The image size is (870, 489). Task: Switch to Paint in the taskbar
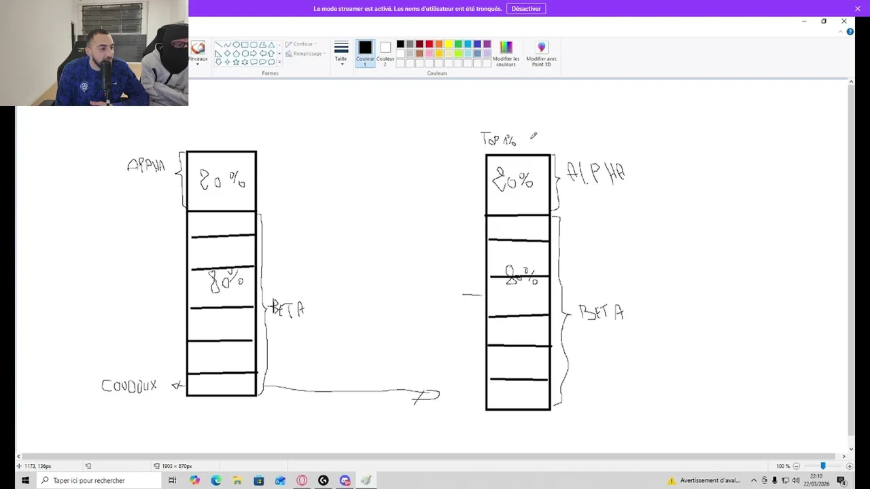click(x=366, y=480)
